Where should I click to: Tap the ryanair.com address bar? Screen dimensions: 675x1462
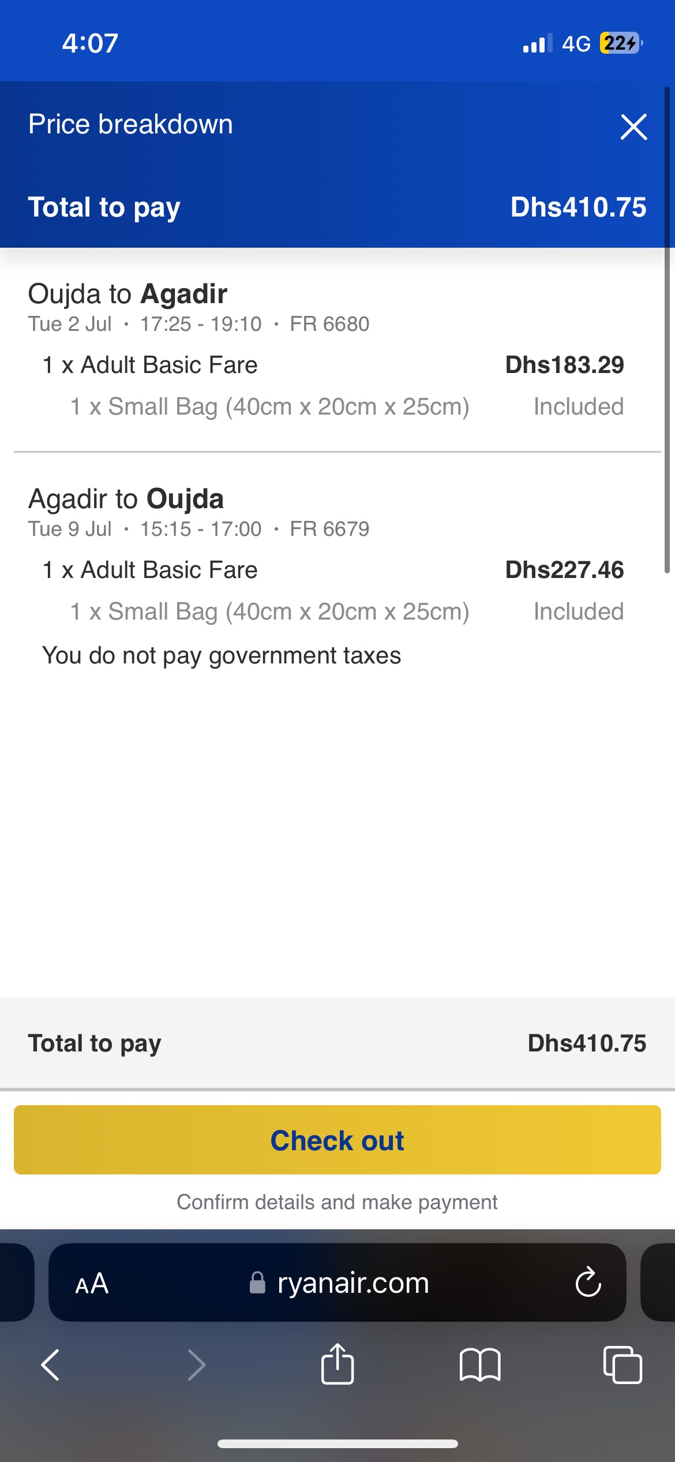353,1283
